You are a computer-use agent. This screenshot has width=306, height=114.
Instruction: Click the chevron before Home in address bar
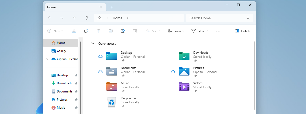point(107,18)
